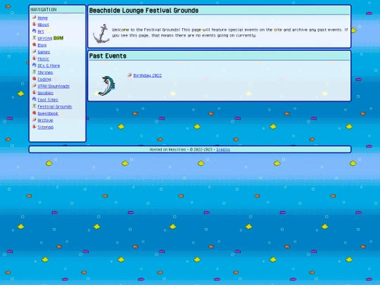
Task: Click the anchor image in the welcome box
Action: 101,34
